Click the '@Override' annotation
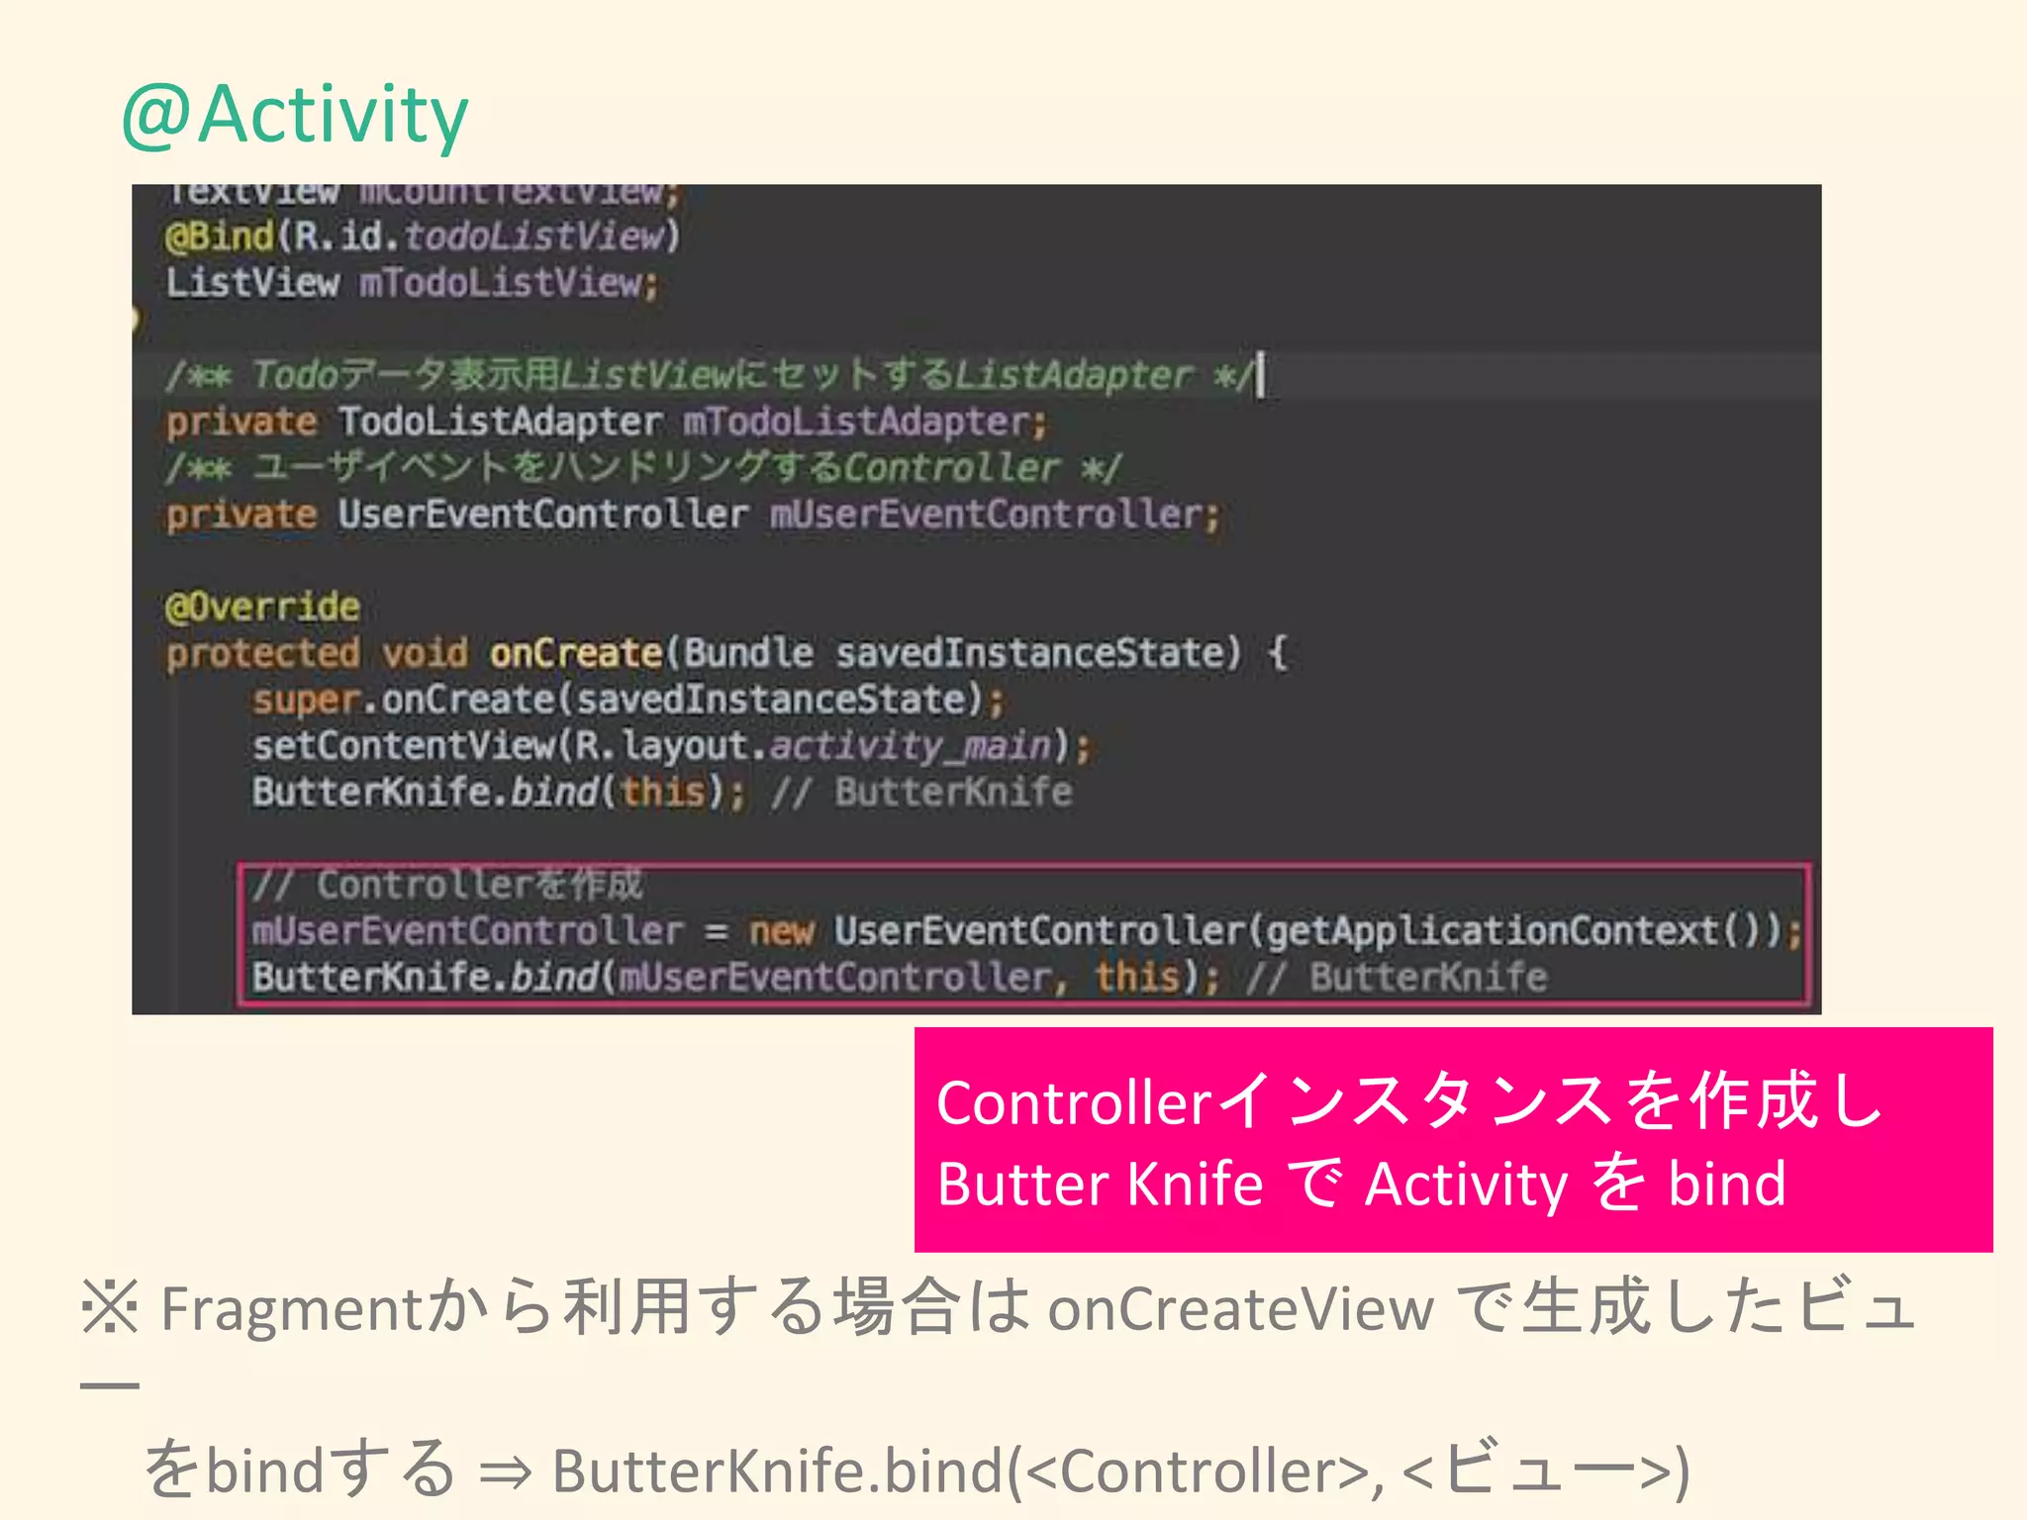The width and height of the screenshot is (2027, 1520). pyautogui.click(x=262, y=607)
